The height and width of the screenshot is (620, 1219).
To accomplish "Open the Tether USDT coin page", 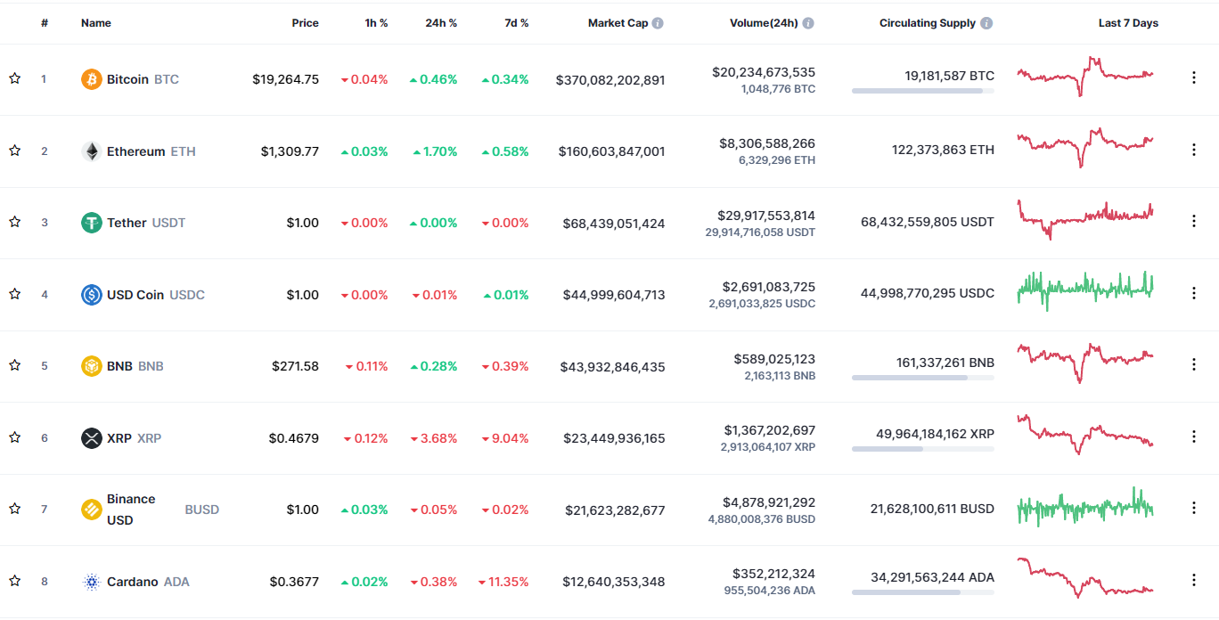I will [x=127, y=223].
